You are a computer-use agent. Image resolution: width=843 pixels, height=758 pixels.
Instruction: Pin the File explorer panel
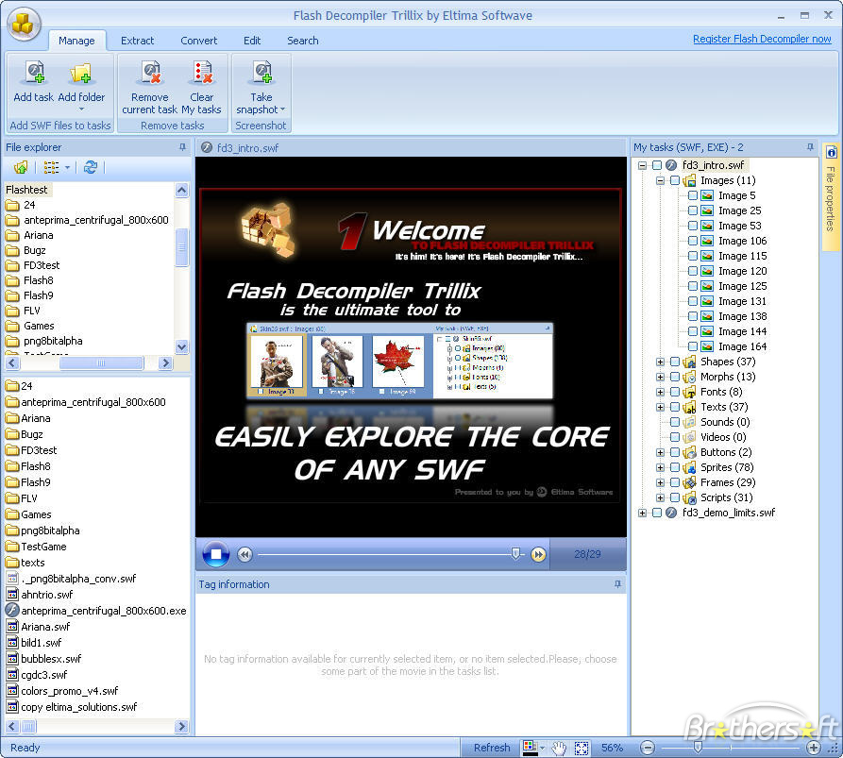182,146
